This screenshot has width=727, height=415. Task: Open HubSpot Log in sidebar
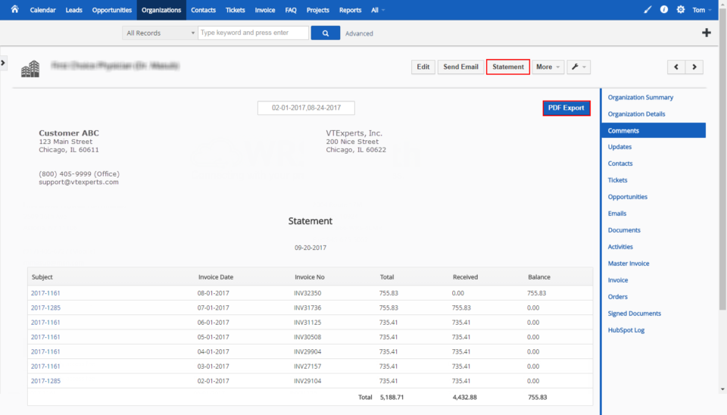point(626,330)
